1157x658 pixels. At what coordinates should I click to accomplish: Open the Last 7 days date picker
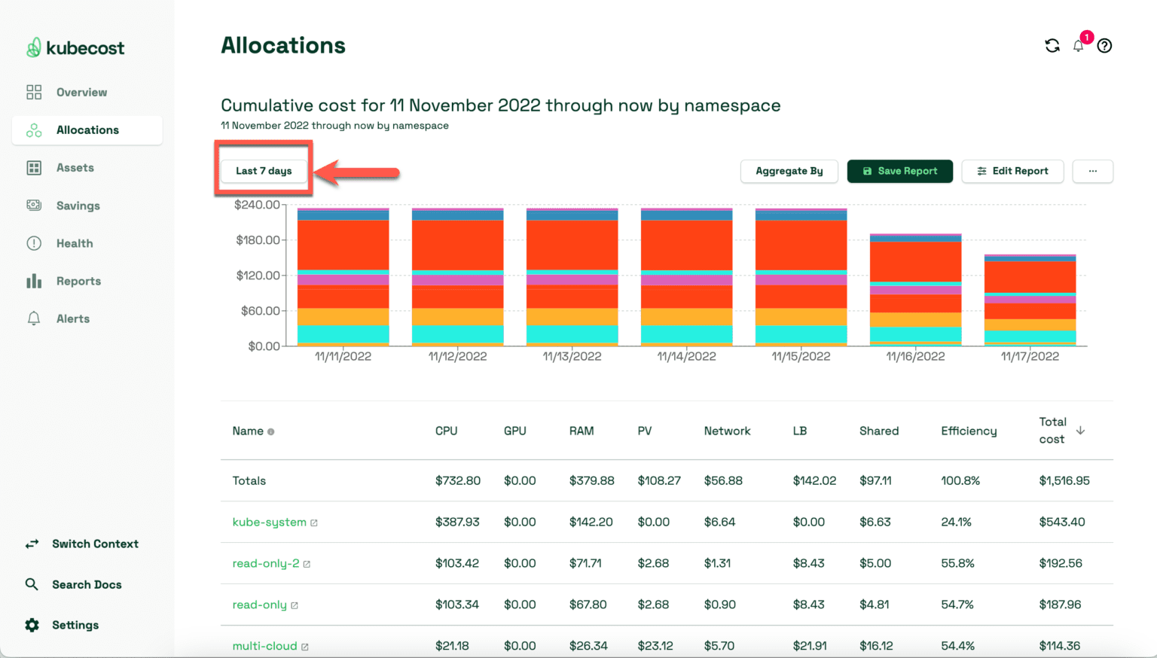[x=263, y=171]
